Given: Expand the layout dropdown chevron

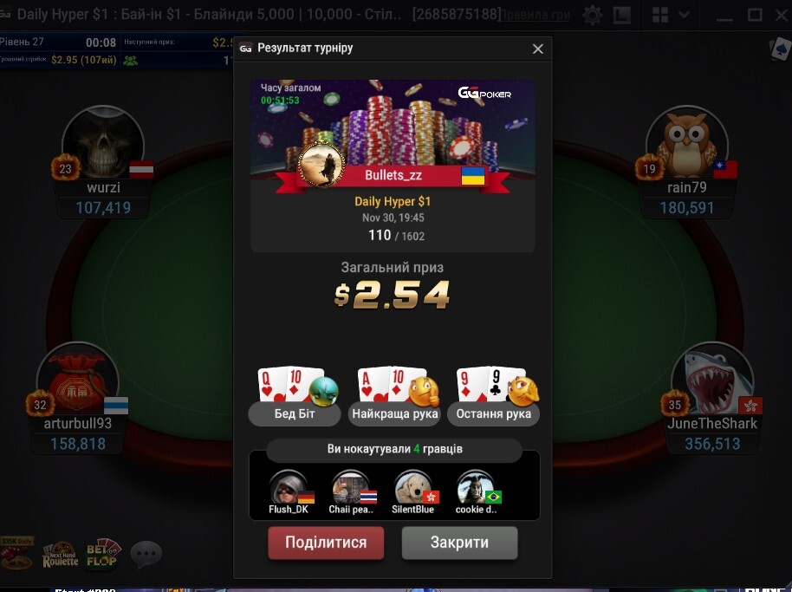Looking at the screenshot, I should click(684, 15).
